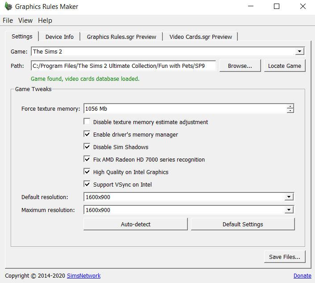Viewport: 315px width, 283px height.
Task: Uncheck Disable Sim Shadows option
Action: pyautogui.click(x=87, y=147)
